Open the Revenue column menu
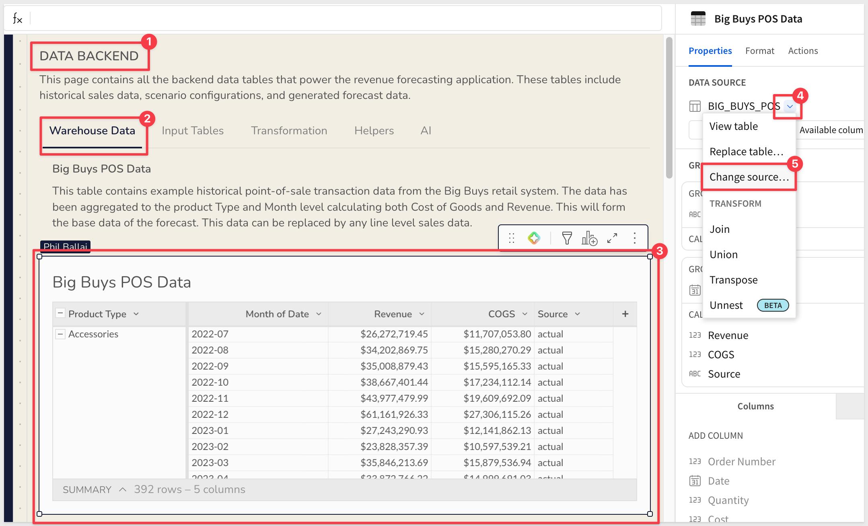The height and width of the screenshot is (526, 868). 422,314
